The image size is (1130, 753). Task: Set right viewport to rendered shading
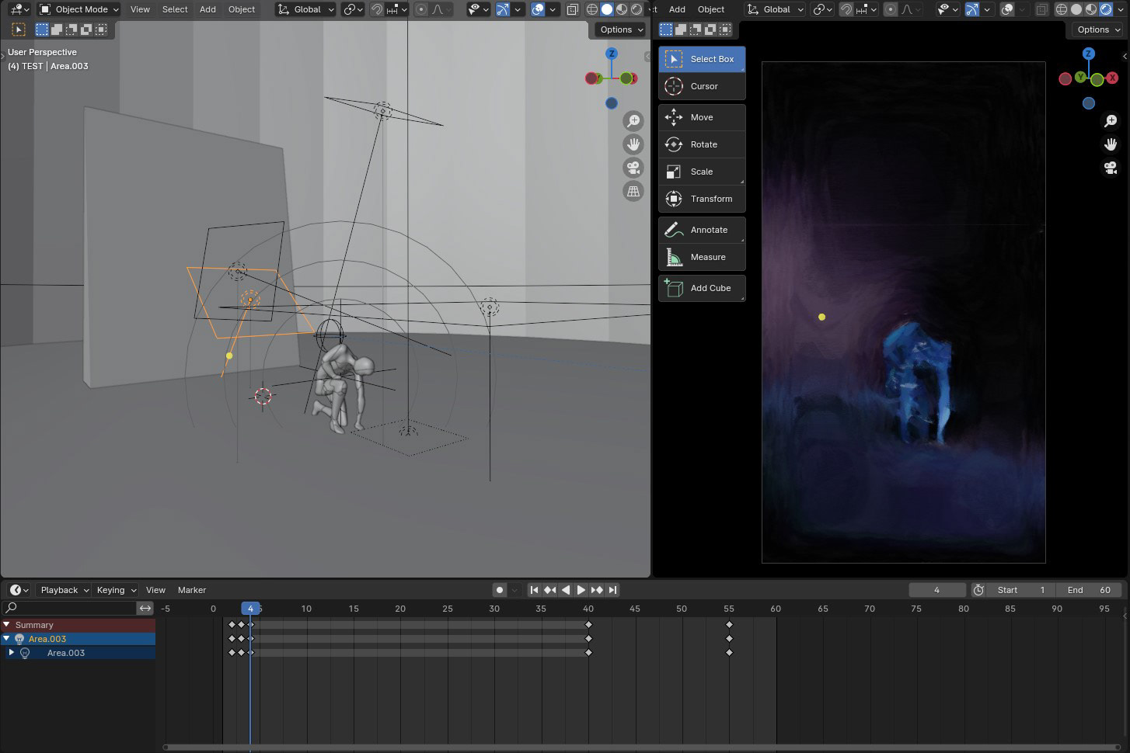[1106, 9]
